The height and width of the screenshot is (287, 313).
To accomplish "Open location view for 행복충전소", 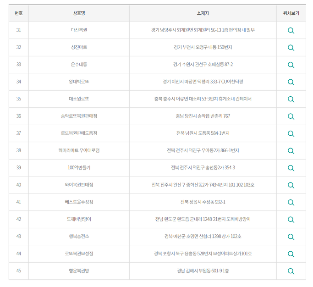I will pos(291,237).
